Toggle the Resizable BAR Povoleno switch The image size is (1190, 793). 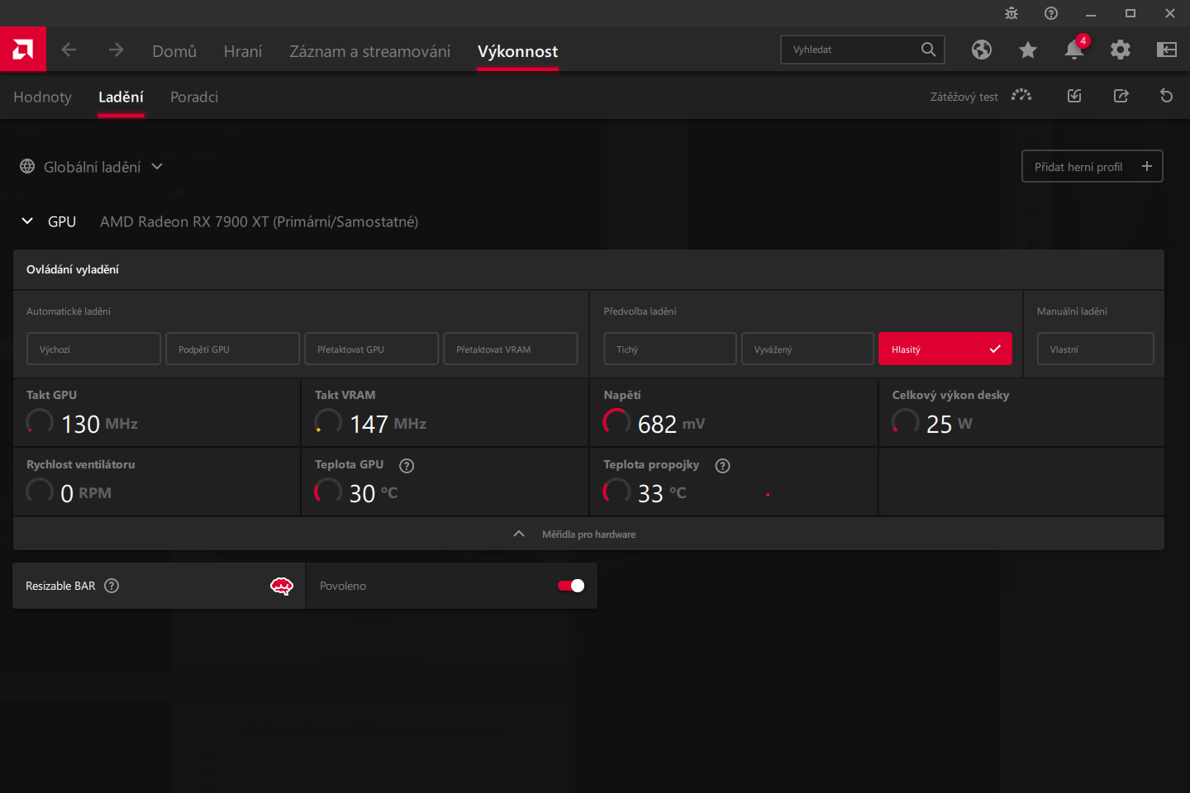click(571, 586)
